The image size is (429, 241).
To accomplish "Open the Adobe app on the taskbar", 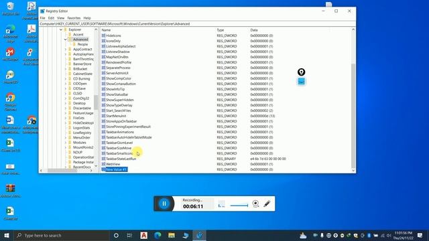I will point(143,235).
